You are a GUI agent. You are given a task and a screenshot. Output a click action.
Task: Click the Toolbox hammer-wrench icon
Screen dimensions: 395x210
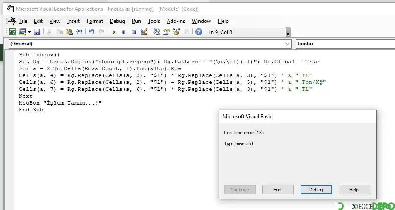186,32
